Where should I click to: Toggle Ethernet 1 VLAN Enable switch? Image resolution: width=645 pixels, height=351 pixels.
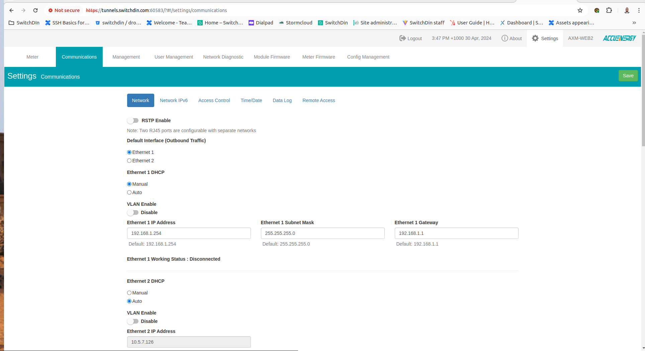coord(133,212)
